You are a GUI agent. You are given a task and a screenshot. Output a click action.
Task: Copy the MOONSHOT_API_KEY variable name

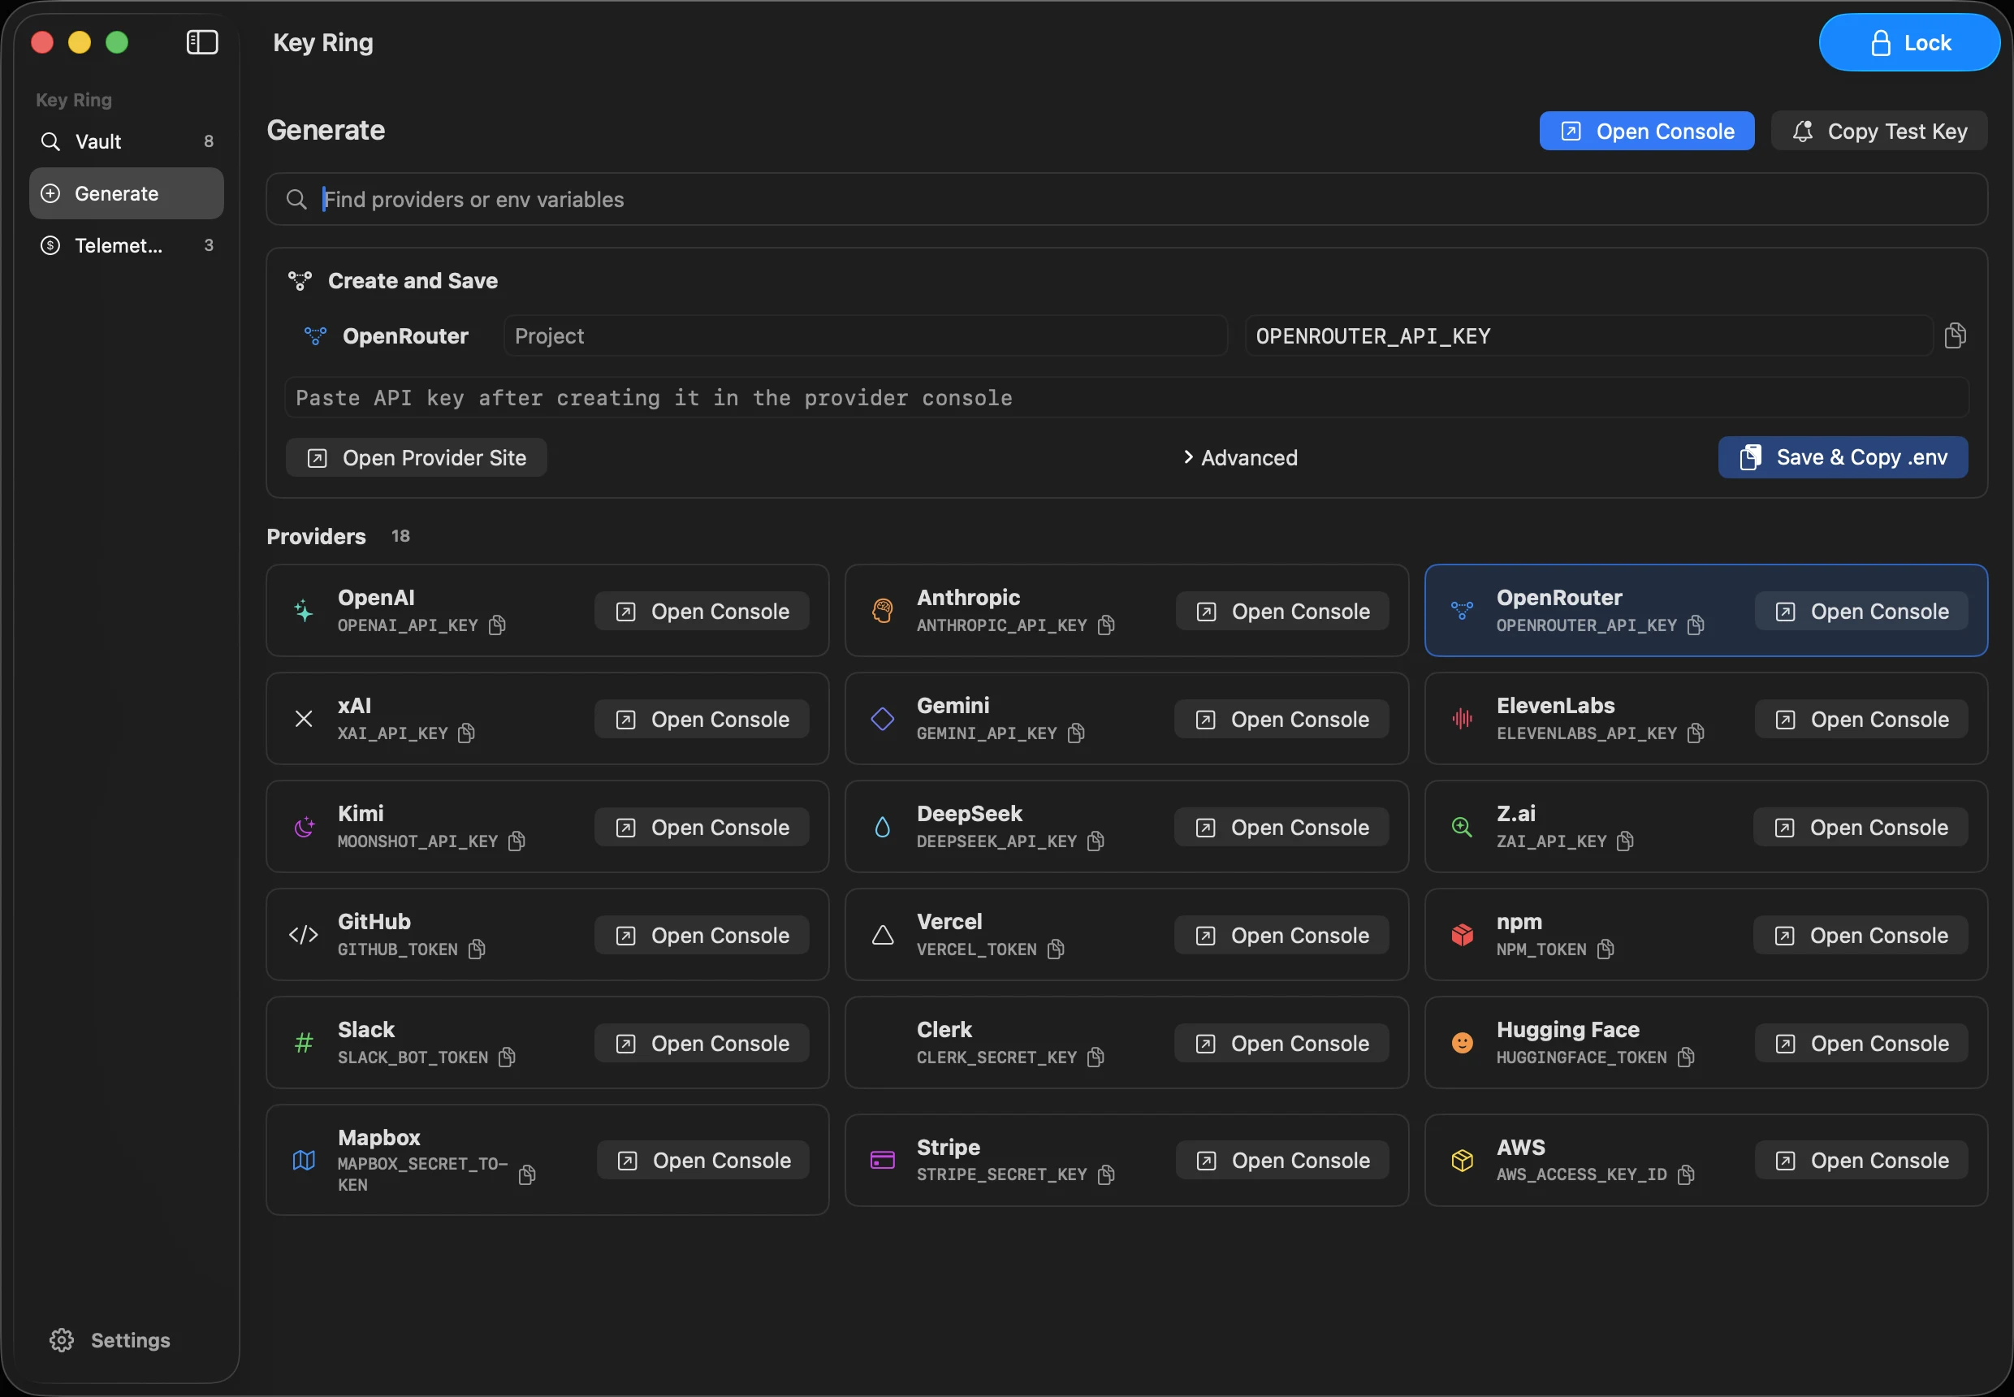[517, 841]
